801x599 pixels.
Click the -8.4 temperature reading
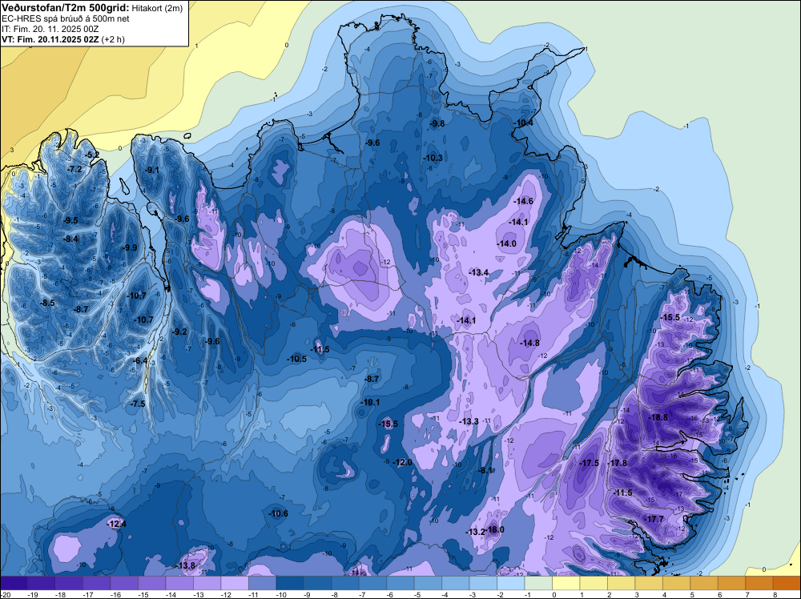coord(70,239)
